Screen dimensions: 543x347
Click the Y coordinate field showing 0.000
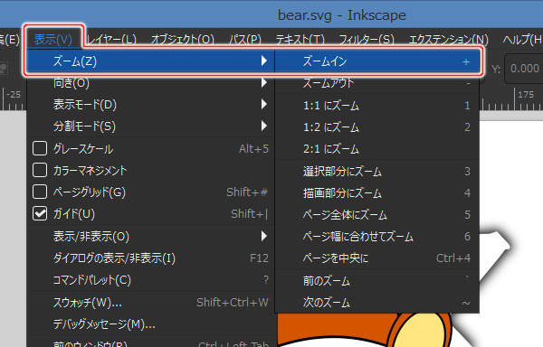coord(524,69)
